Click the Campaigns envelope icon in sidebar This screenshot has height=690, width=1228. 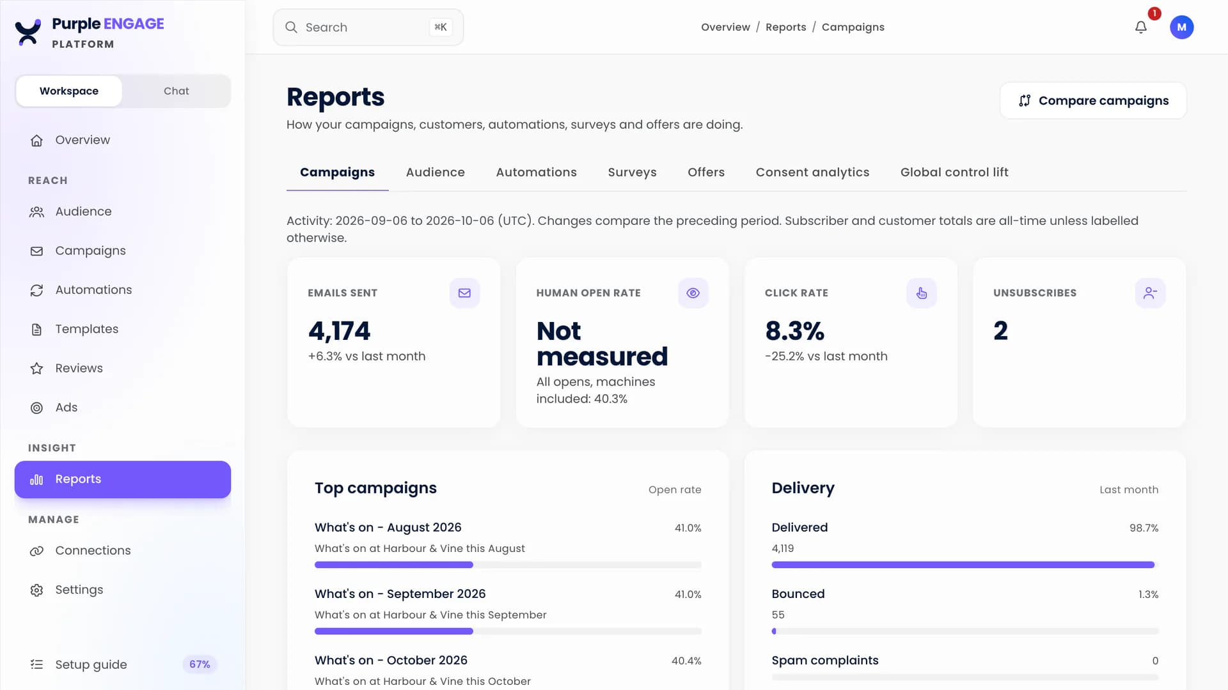[36, 251]
